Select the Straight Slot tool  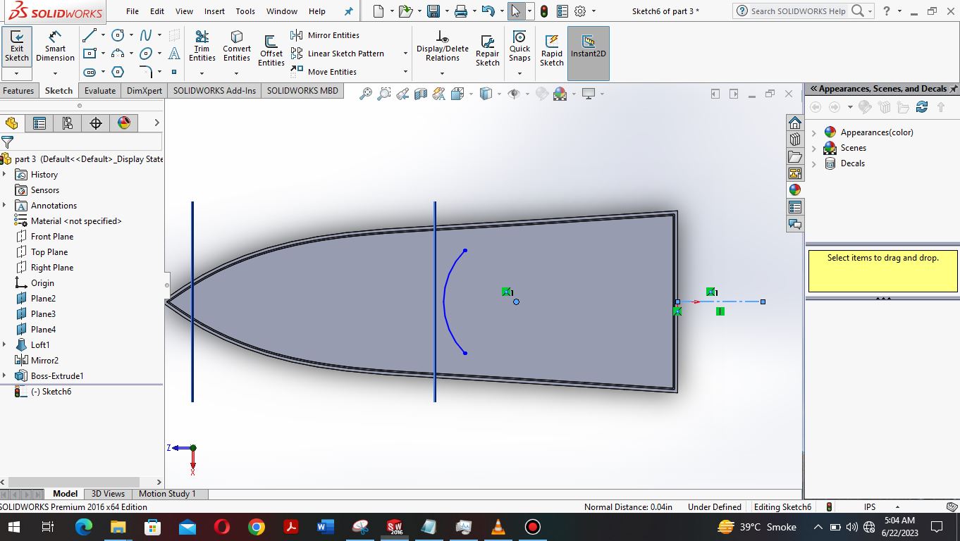point(90,72)
